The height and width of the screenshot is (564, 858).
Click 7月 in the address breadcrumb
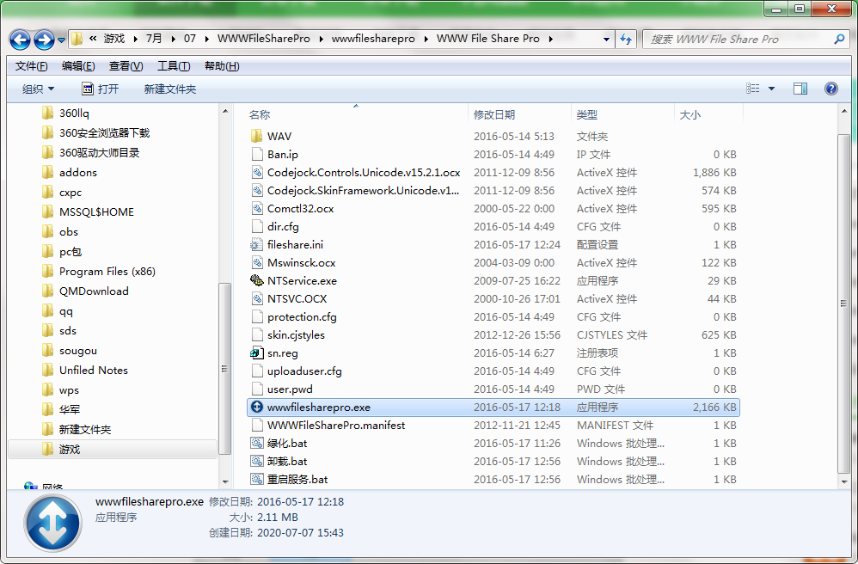point(153,39)
